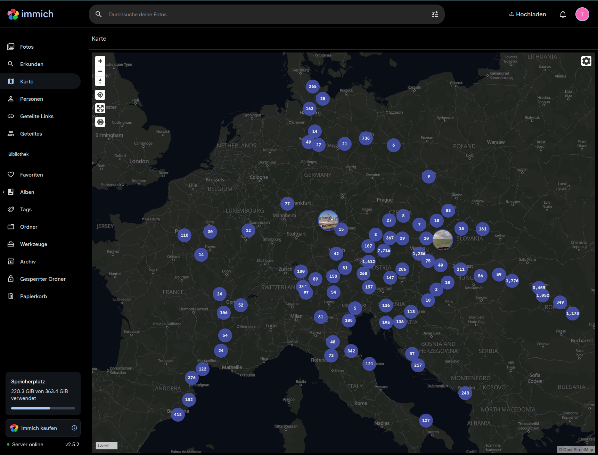
Task: Toggle the globe projection button
Action: (x=100, y=122)
